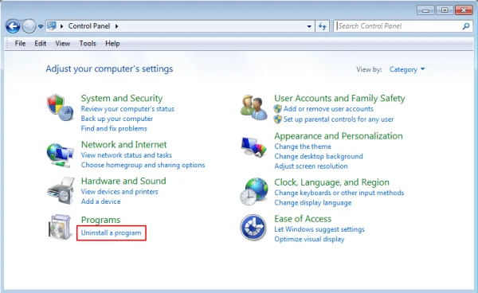This screenshot has width=478, height=293.
Task: Open the User Accounts people icon
Action: coord(253,107)
